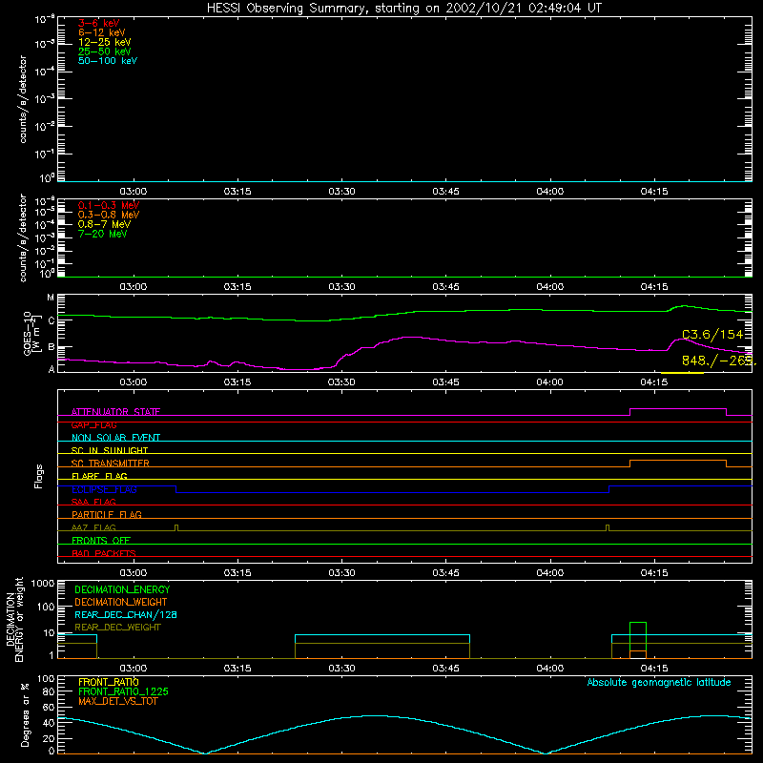The image size is (763, 763).
Task: Click the raised attenuator state step
Action: (678, 409)
